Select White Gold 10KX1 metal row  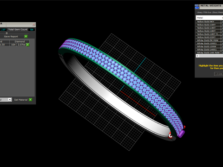(208, 43)
